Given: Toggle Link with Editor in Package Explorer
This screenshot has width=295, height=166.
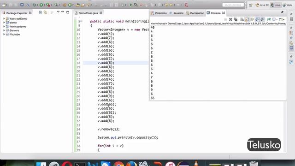Looking at the screenshot, I should click(45, 12).
